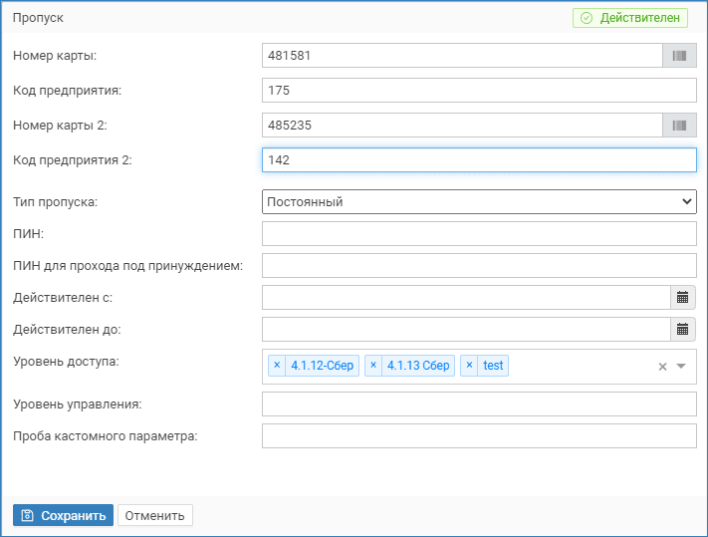This screenshot has height=537, width=708.
Task: Focus the ПИН input field
Action: (478, 233)
